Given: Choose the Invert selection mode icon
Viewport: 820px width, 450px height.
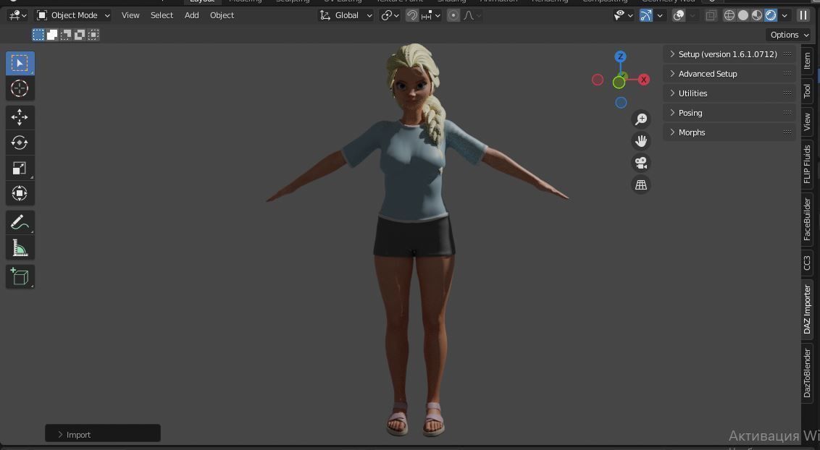Looking at the screenshot, I should click(x=79, y=35).
